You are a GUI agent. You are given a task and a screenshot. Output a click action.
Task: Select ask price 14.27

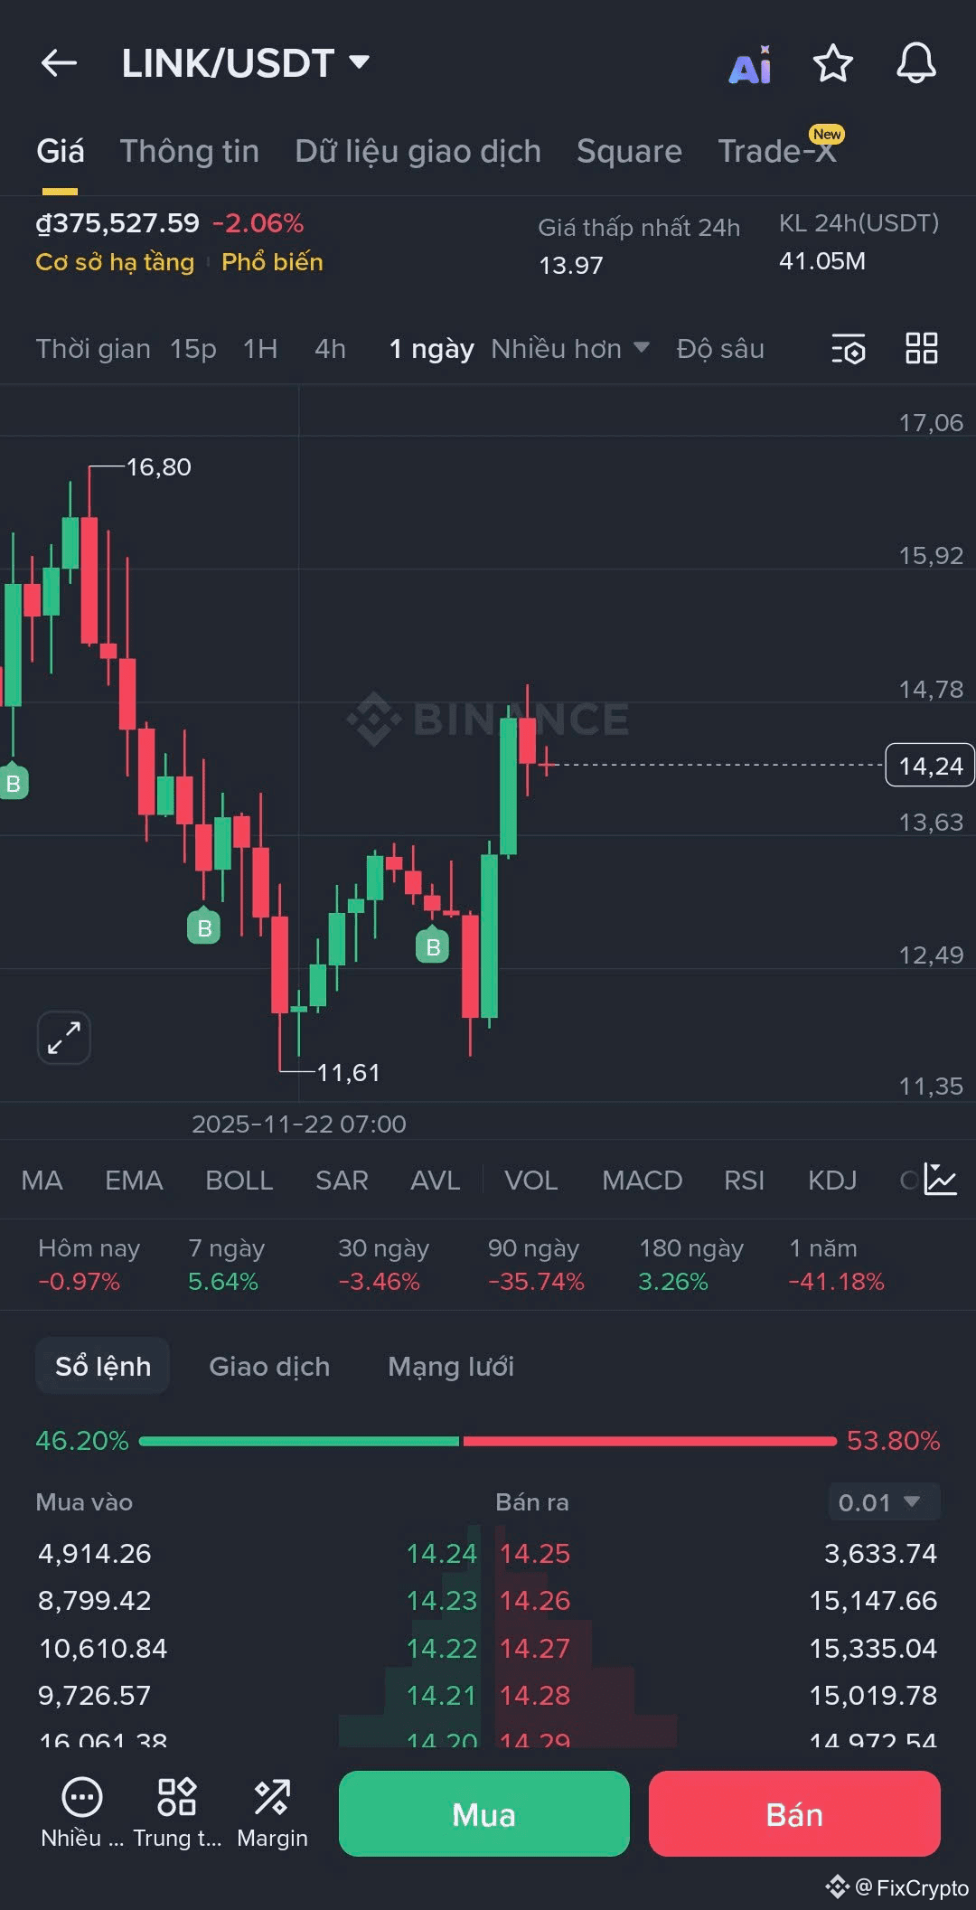535,1648
